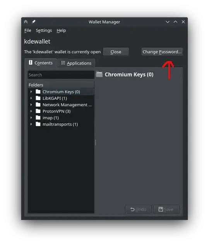
Task: Close the kdewallet wallet with Close button
Action: click(116, 52)
